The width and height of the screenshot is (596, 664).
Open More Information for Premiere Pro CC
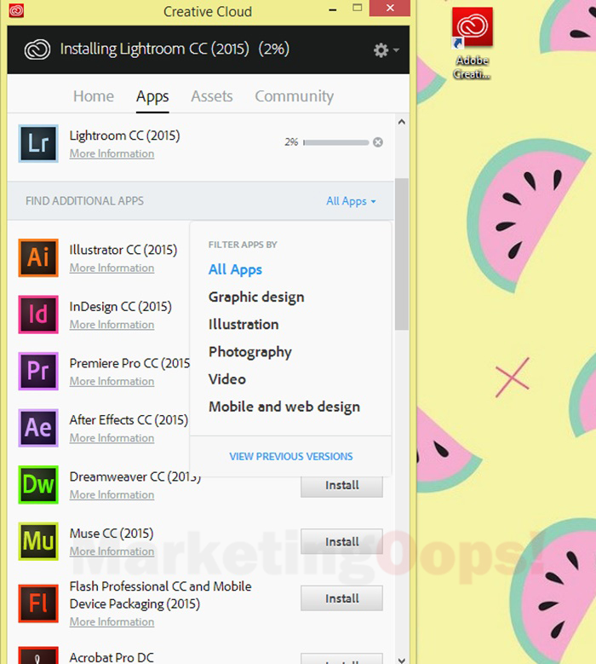[x=112, y=382]
